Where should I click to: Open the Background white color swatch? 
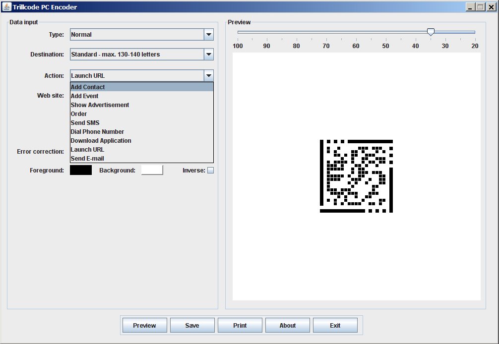[152, 170]
